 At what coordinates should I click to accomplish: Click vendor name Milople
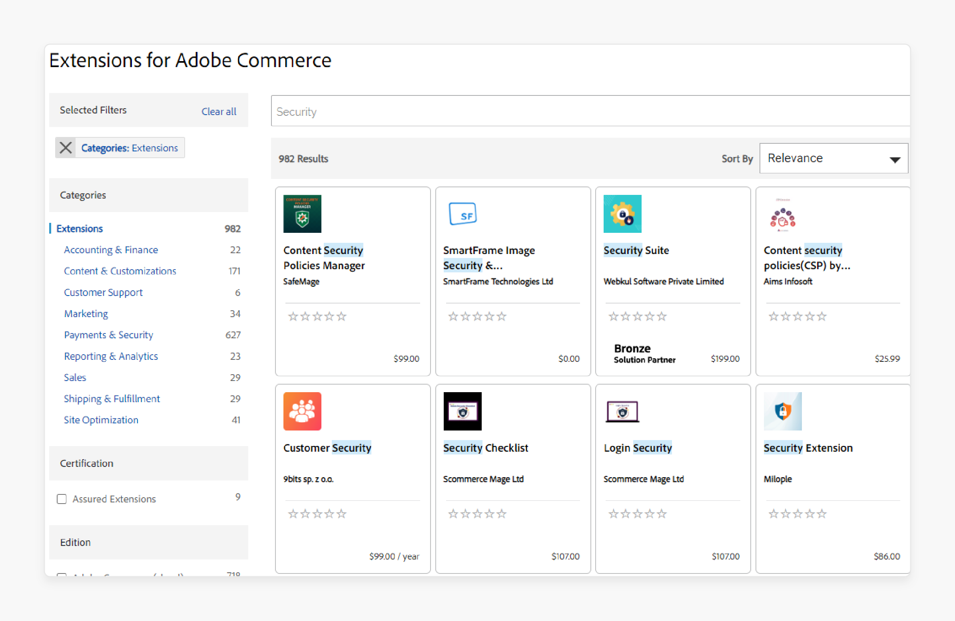[778, 479]
